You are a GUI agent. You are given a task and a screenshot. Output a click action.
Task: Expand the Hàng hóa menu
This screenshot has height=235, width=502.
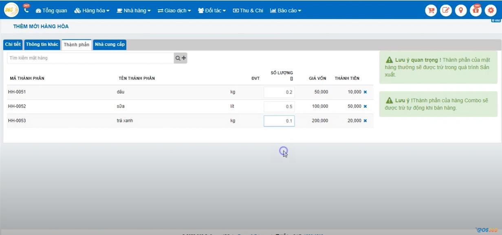pos(92,11)
